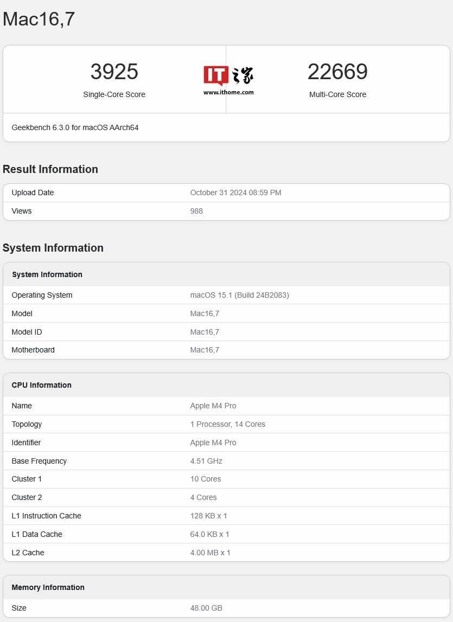Click the 988 views count
Viewport: 453px width, 622px height.
196,211
